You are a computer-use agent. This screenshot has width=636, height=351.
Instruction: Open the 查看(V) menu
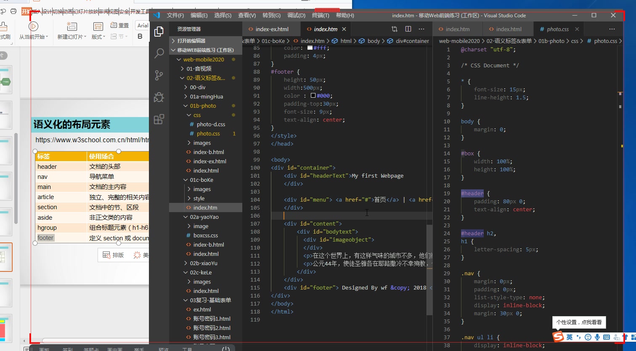point(247,15)
